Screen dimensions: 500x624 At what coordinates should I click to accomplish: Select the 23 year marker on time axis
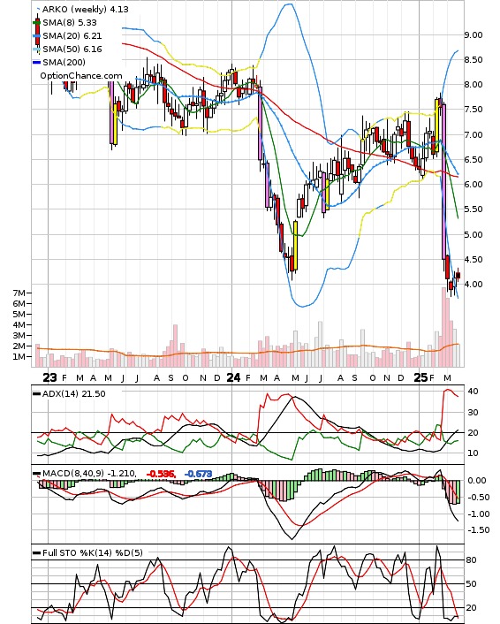49,377
